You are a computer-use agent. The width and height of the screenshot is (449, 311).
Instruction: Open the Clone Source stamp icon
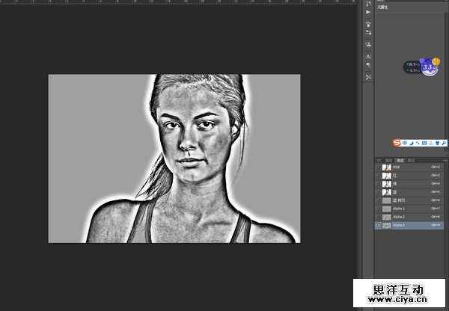pyautogui.click(x=369, y=44)
